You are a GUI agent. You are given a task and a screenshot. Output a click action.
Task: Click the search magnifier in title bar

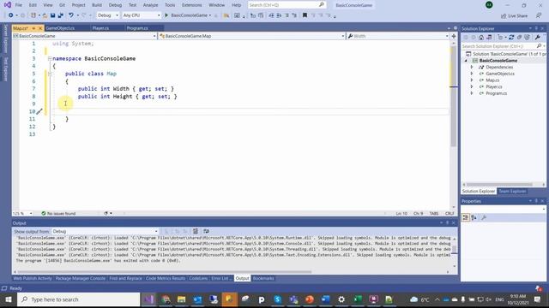pos(322,5)
